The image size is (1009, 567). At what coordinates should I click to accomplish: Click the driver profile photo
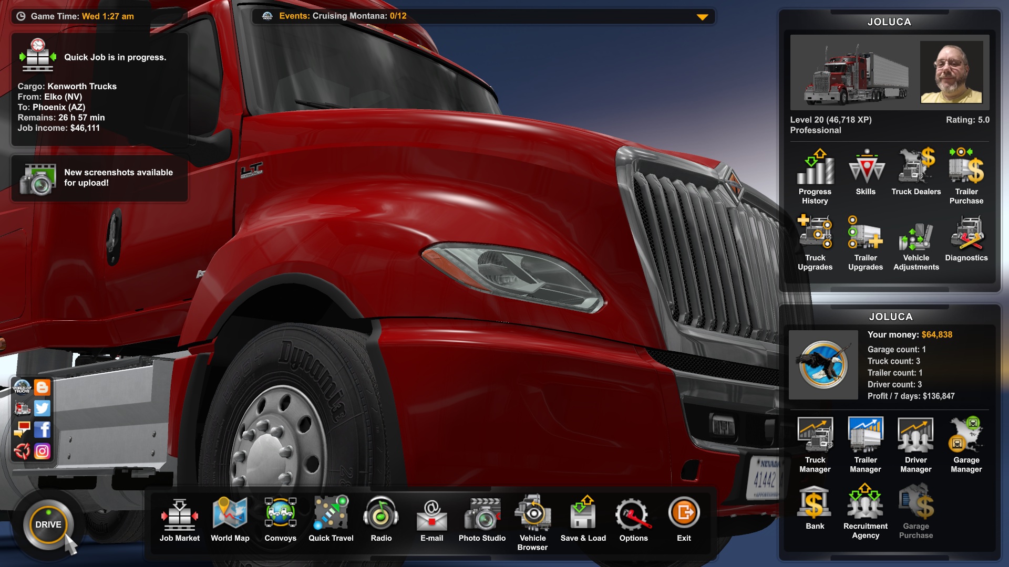tap(951, 72)
